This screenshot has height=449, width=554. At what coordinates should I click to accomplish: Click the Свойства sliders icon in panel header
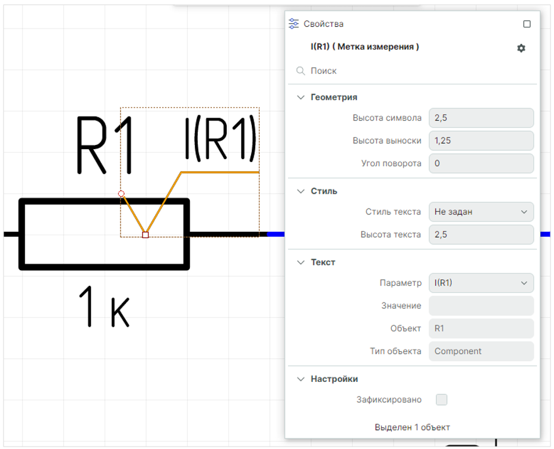point(293,24)
